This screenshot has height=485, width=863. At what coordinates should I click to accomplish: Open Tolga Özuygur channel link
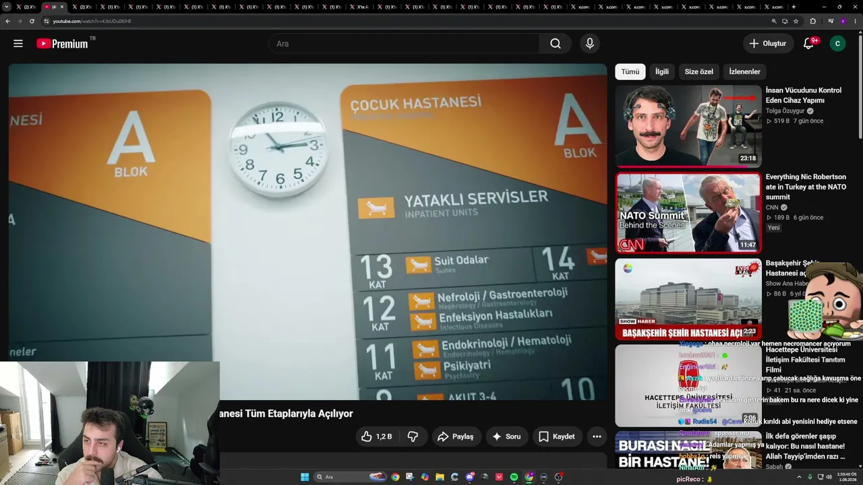click(x=785, y=111)
